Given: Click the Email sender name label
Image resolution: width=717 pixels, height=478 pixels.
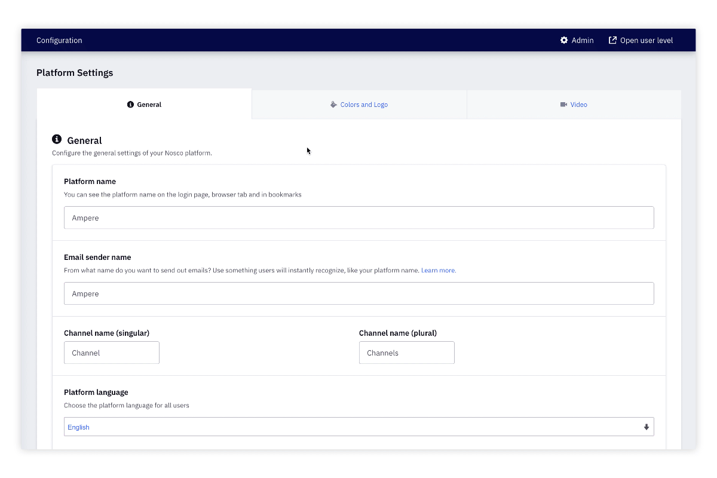Looking at the screenshot, I should pos(97,257).
